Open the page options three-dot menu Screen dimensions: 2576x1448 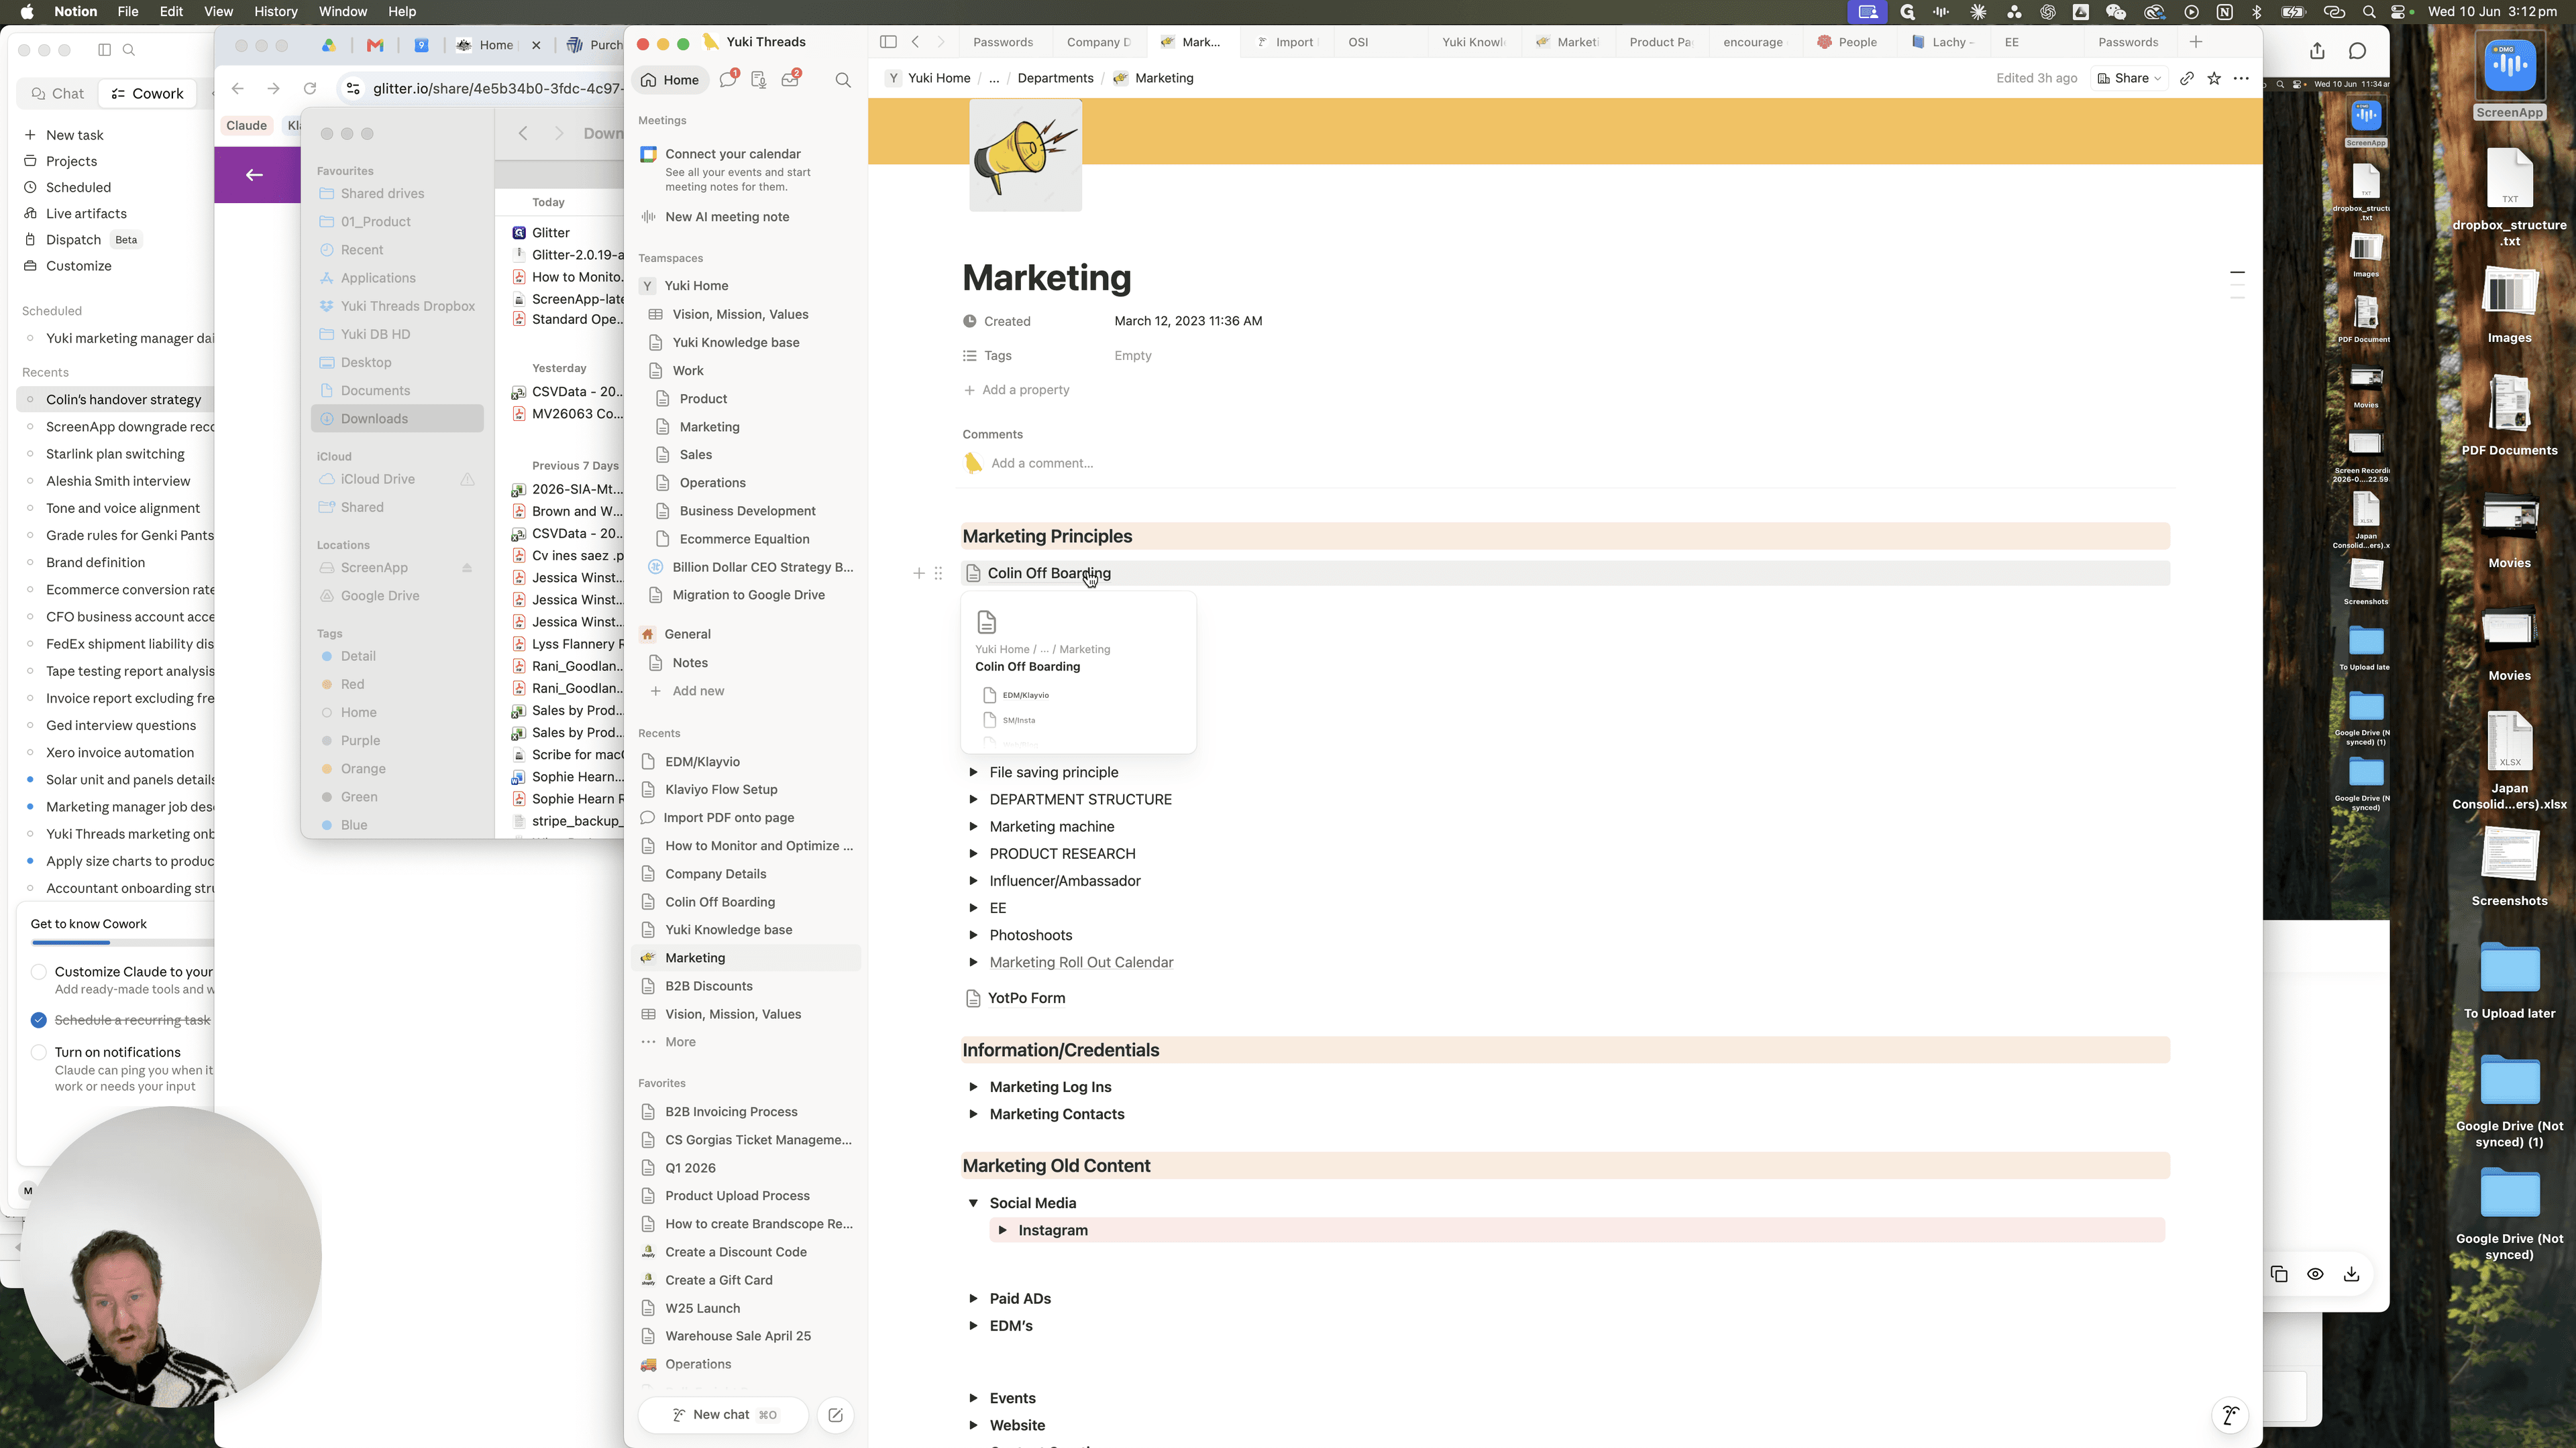(2241, 78)
